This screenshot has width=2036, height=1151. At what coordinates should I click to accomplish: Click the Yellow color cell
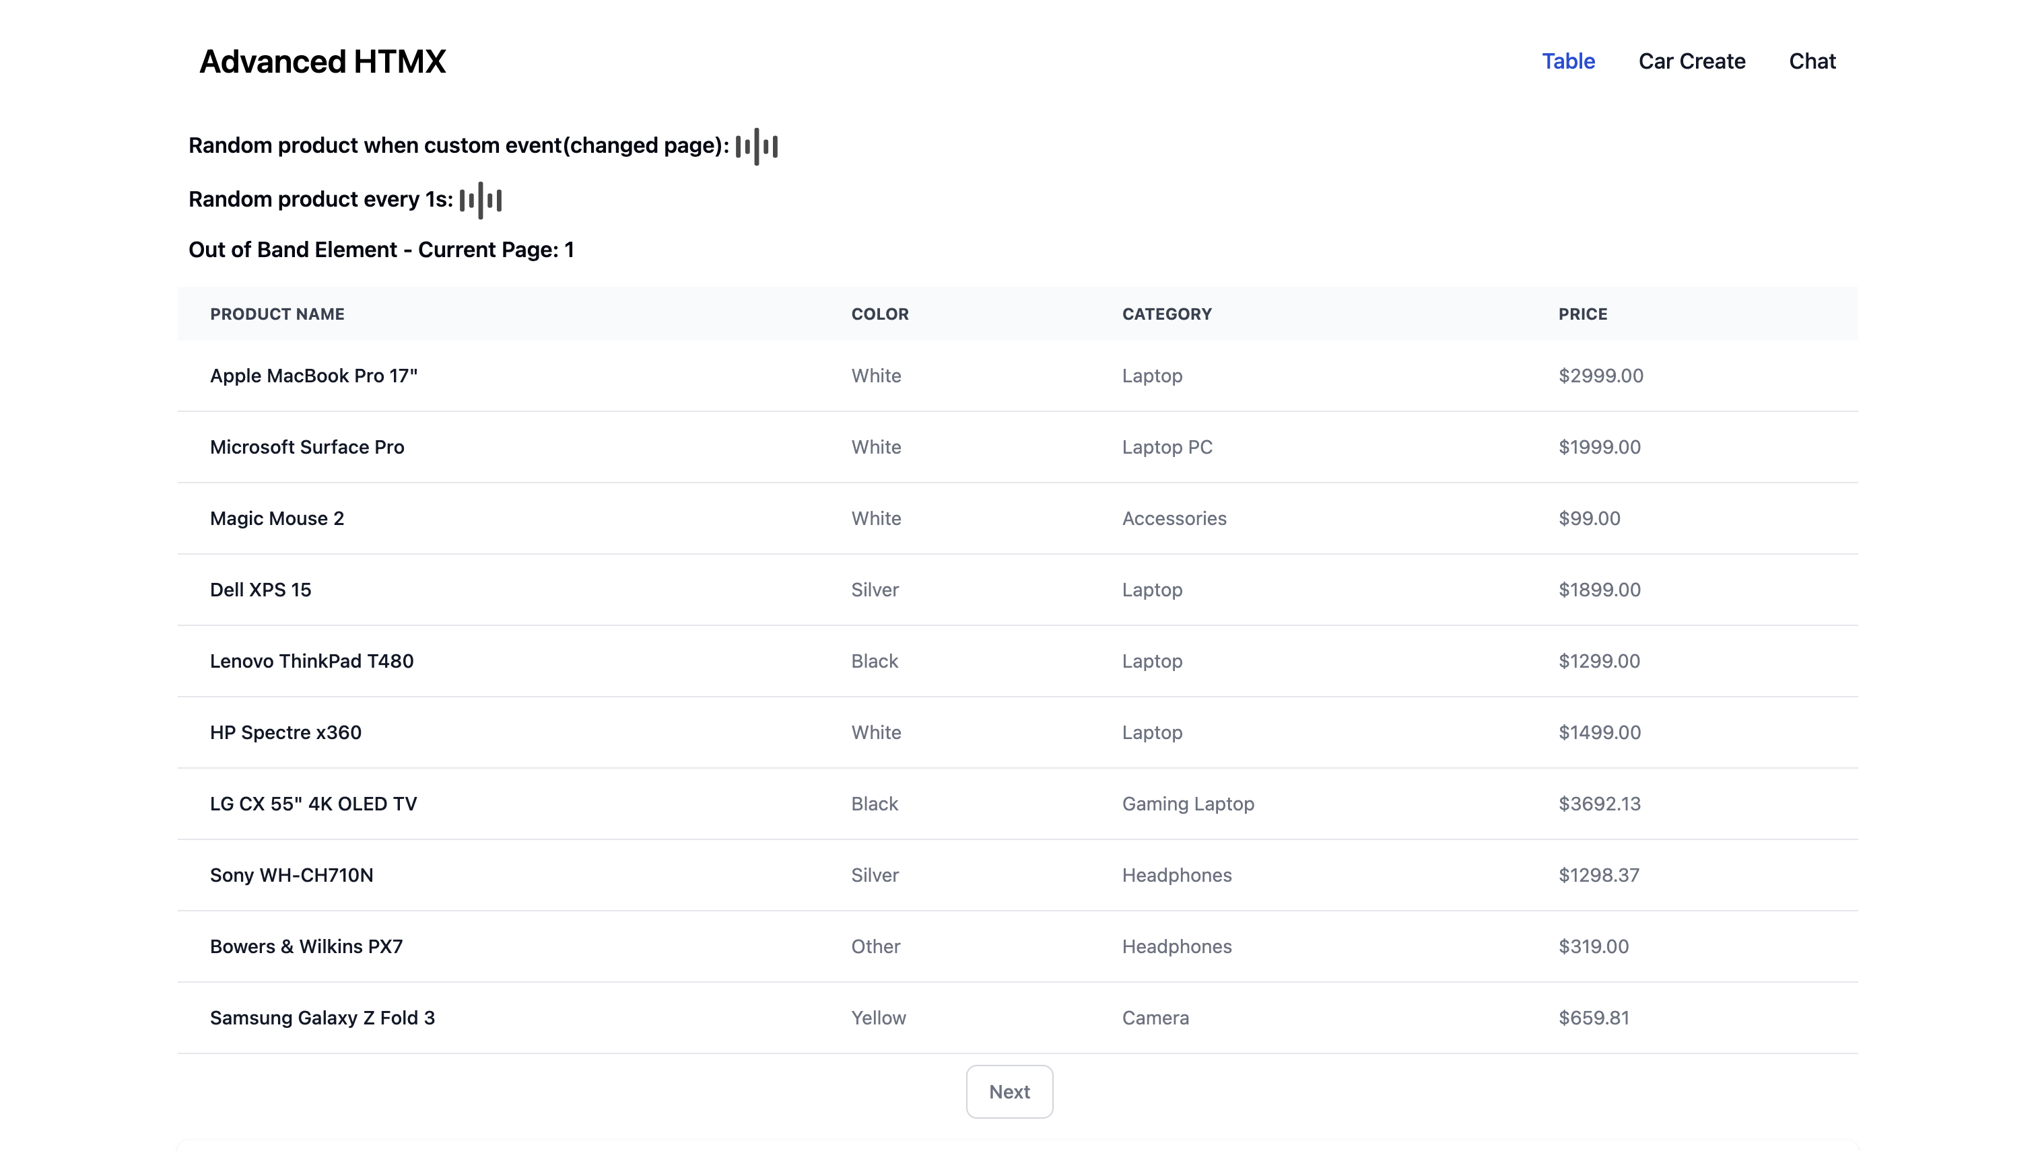[878, 1018]
